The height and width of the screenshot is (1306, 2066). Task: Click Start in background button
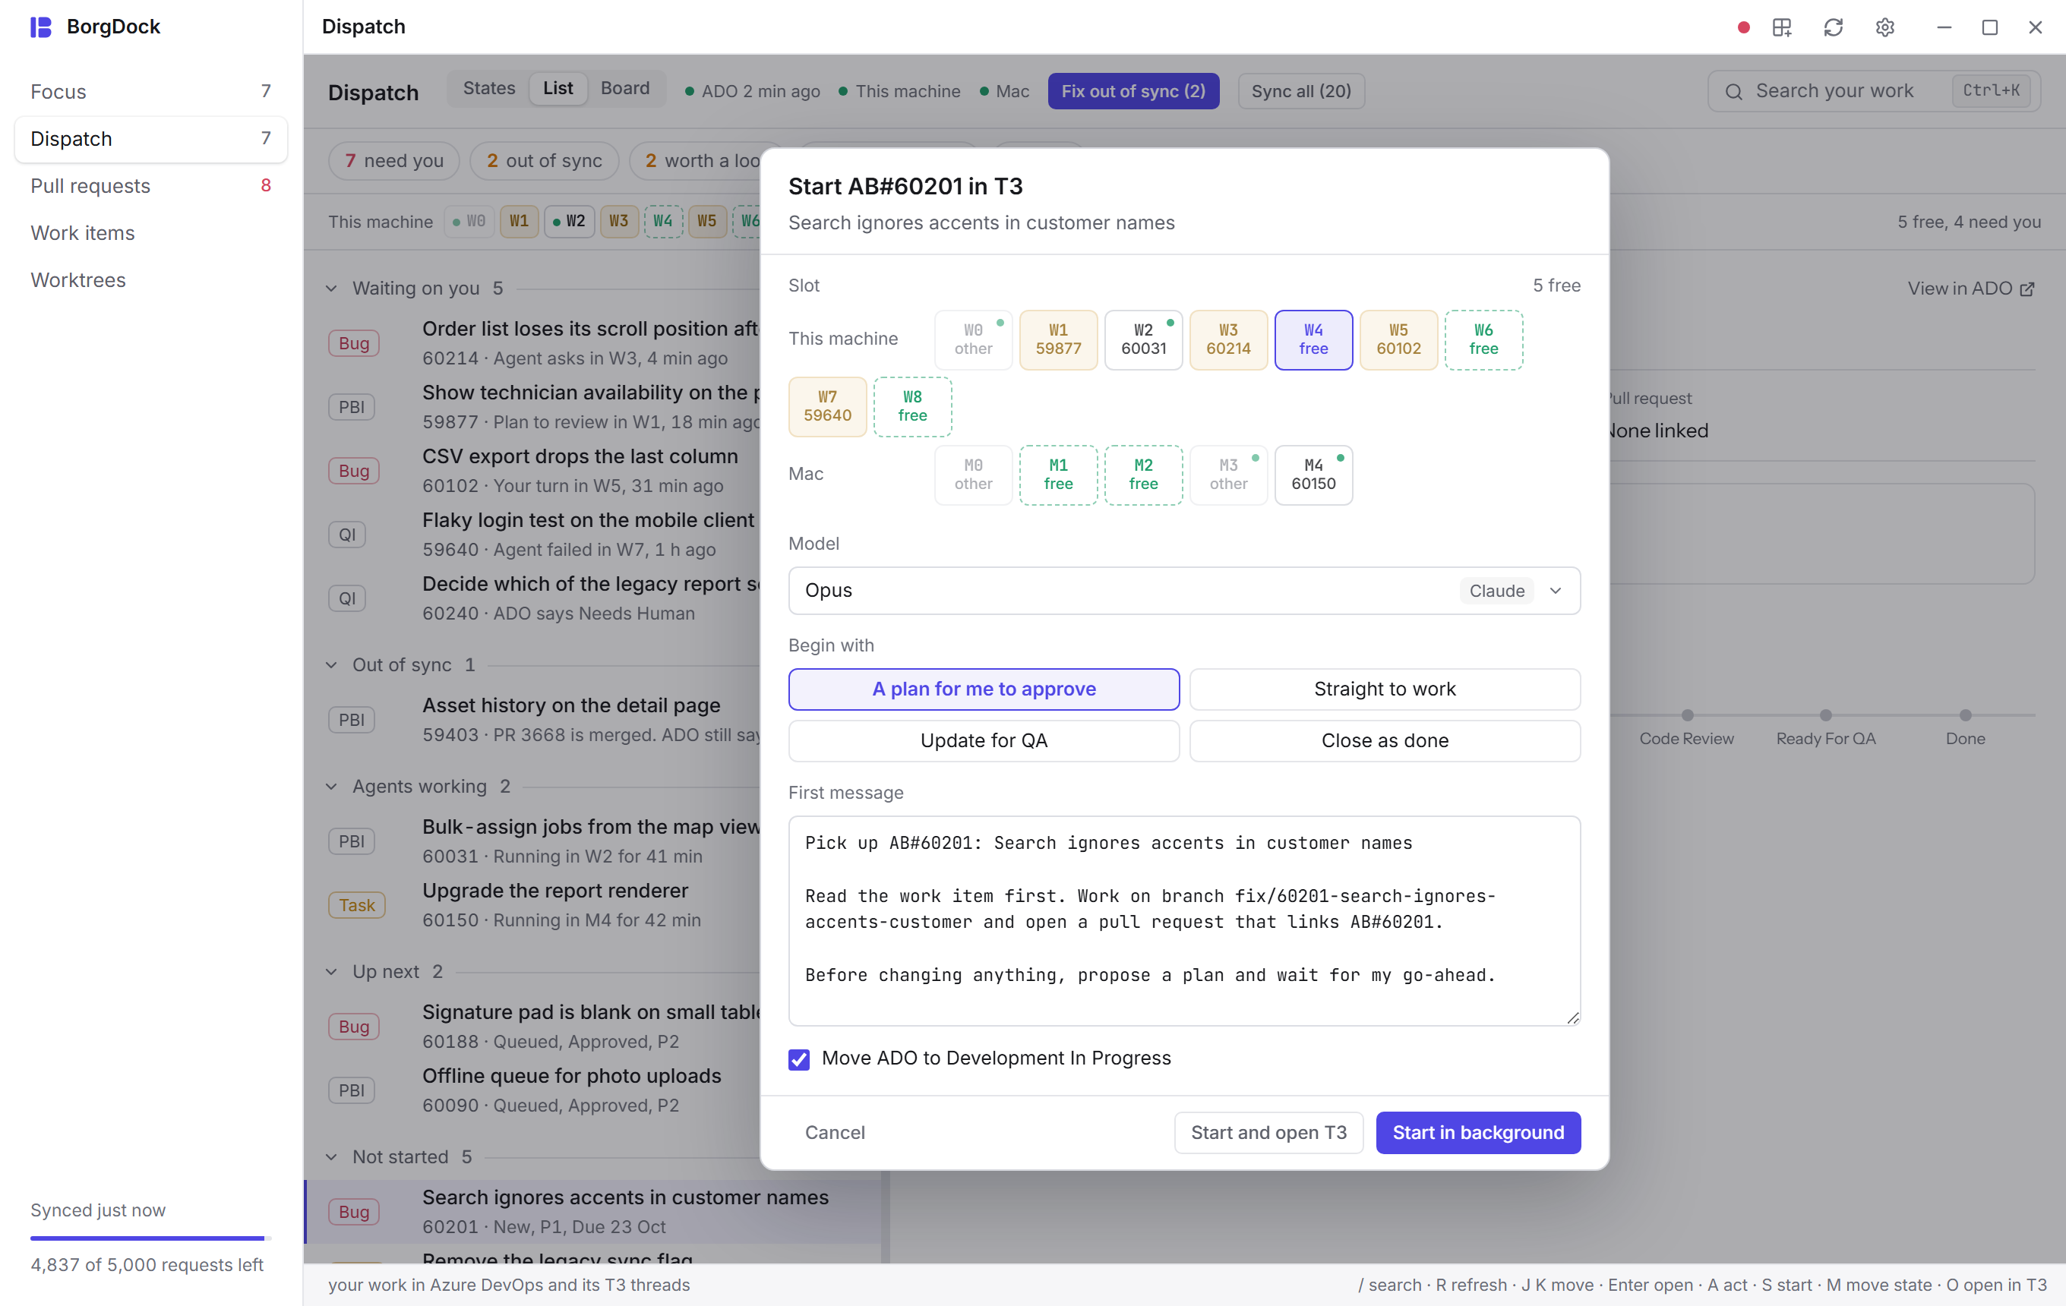pos(1478,1133)
